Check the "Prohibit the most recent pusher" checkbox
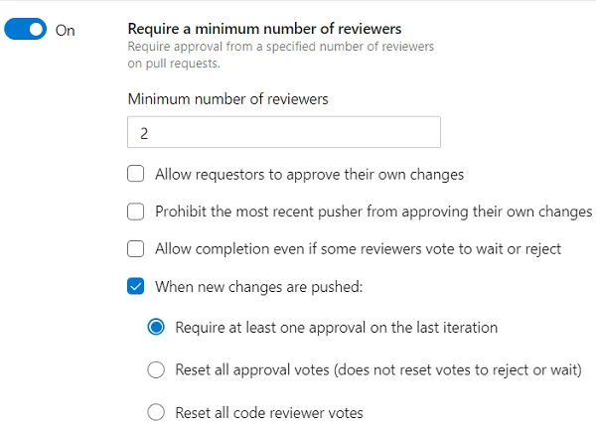596x429 pixels. (x=136, y=212)
